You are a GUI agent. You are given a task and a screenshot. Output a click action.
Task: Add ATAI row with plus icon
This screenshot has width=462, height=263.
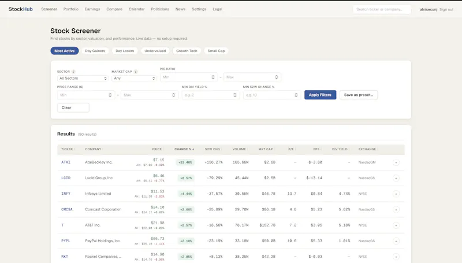396,162
